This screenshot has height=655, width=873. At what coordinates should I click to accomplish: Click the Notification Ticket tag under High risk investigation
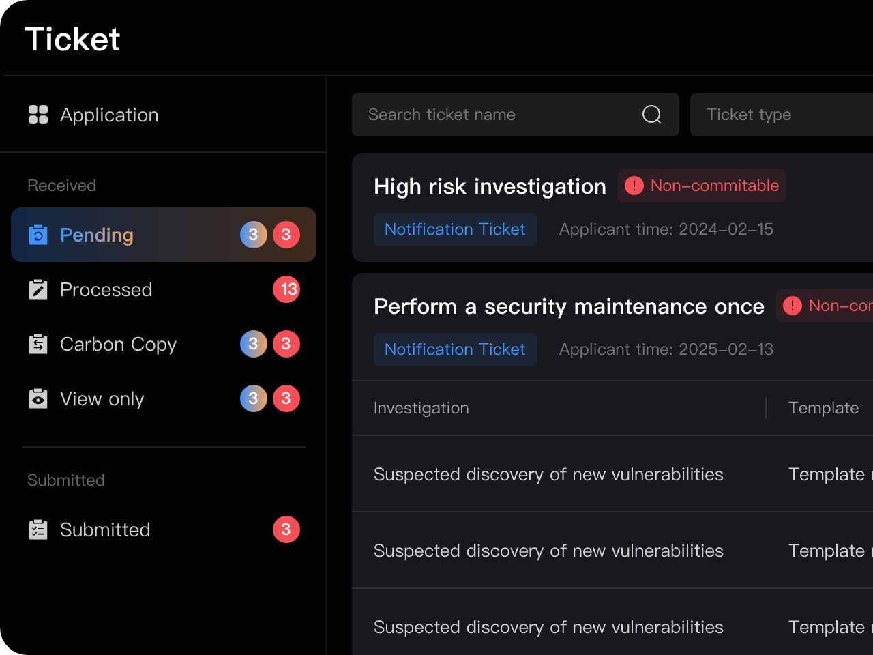(455, 229)
